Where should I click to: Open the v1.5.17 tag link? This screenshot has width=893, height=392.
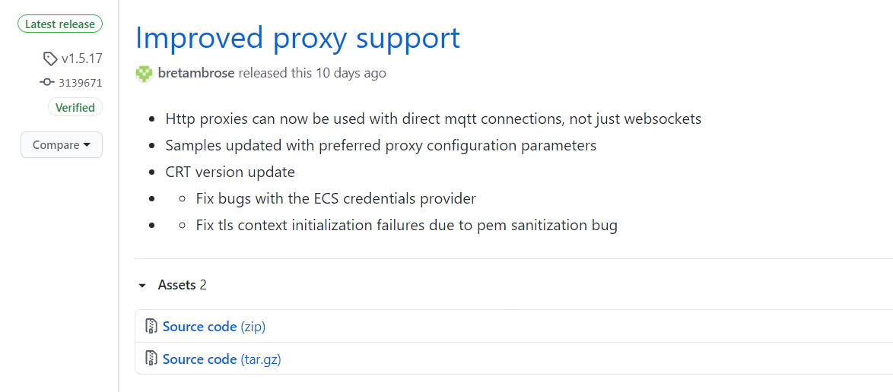tap(81, 58)
